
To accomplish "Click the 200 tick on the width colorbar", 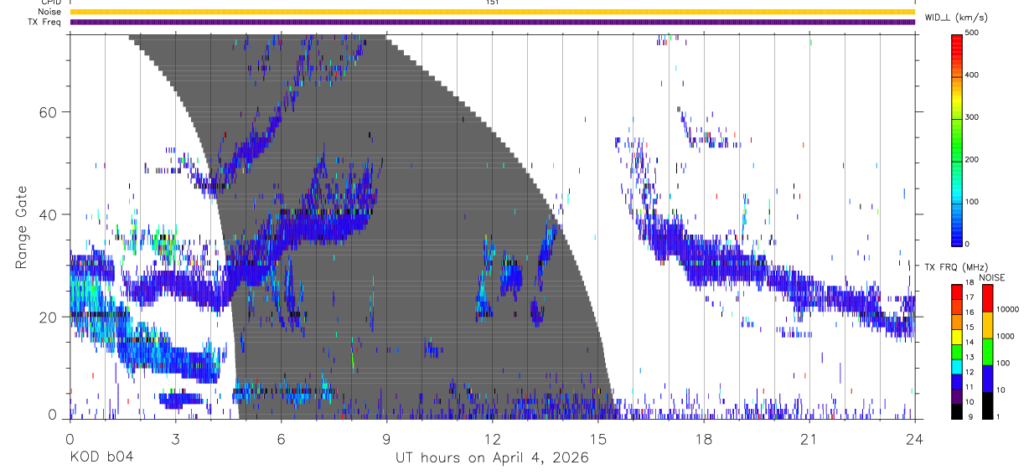I will pos(974,159).
